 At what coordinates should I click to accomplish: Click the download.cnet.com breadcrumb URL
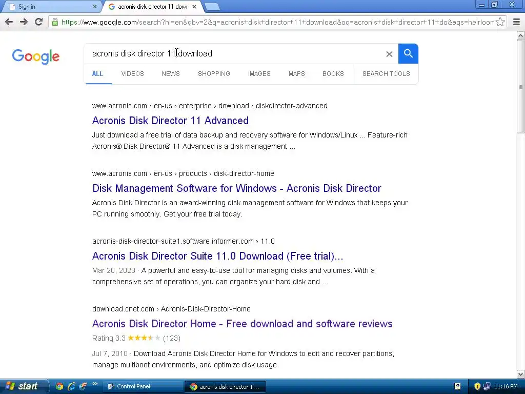[171, 309]
